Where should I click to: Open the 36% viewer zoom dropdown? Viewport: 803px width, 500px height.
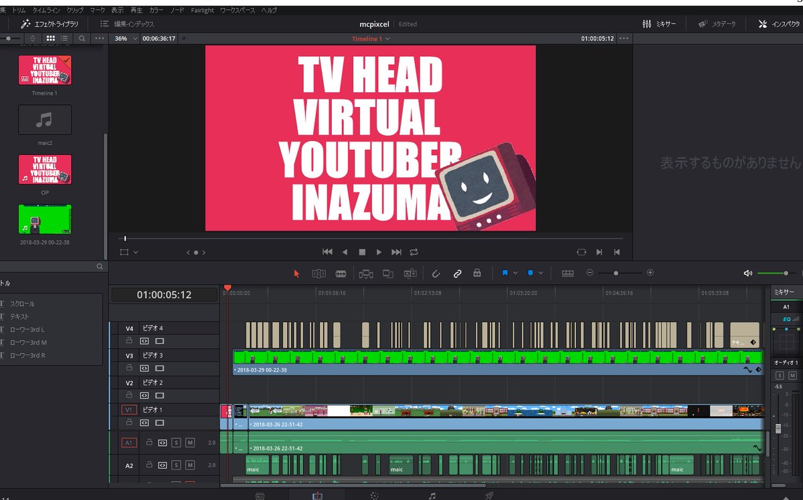coord(125,38)
